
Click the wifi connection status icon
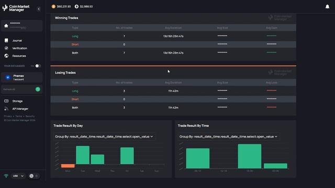(x=6, y=176)
